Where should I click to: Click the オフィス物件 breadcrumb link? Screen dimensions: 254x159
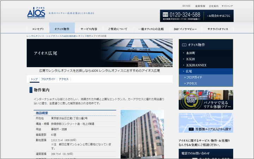click(x=84, y=36)
